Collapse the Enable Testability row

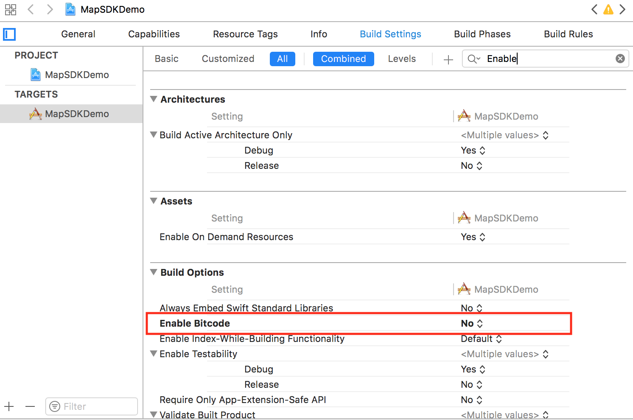[154, 353]
